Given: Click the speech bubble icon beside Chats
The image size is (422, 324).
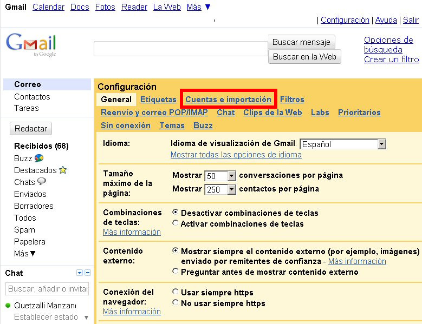Looking at the screenshot, I should [x=42, y=181].
